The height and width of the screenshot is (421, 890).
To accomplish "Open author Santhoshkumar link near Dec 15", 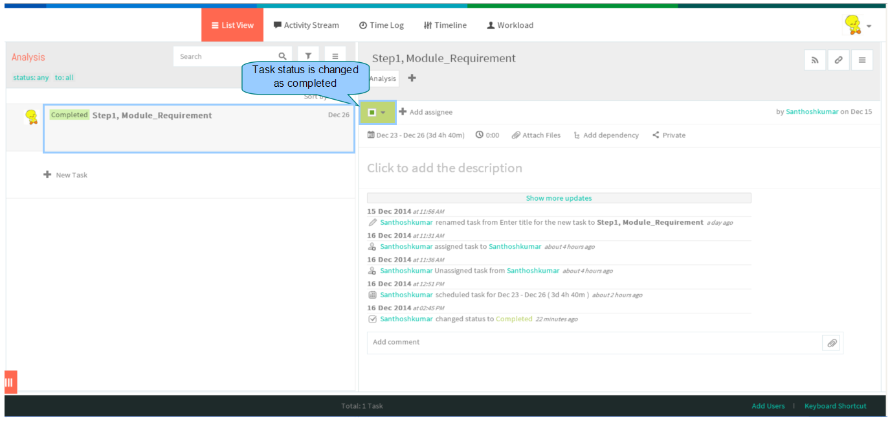I will (812, 112).
